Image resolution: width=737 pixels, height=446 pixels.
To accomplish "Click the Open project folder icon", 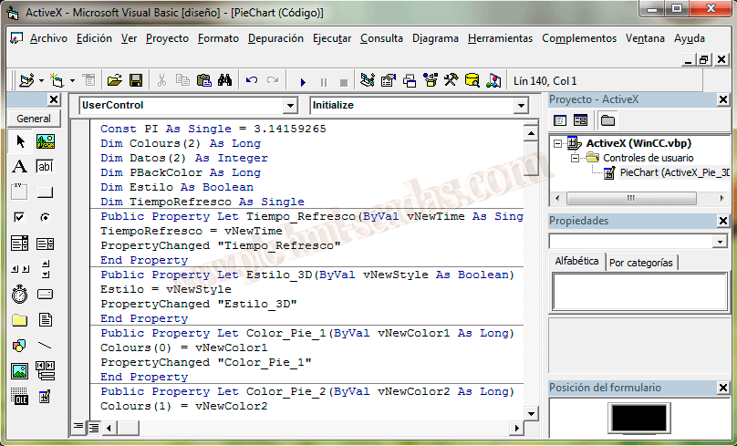I will pos(115,80).
